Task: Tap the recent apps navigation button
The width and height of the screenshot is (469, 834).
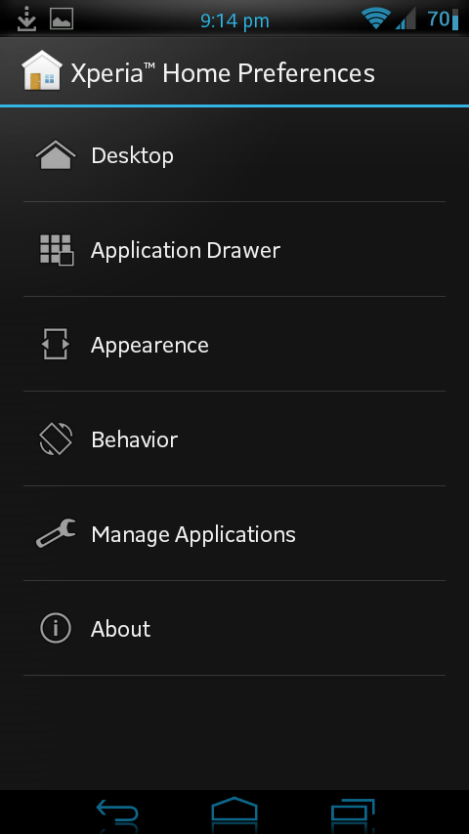Action: tap(353, 812)
